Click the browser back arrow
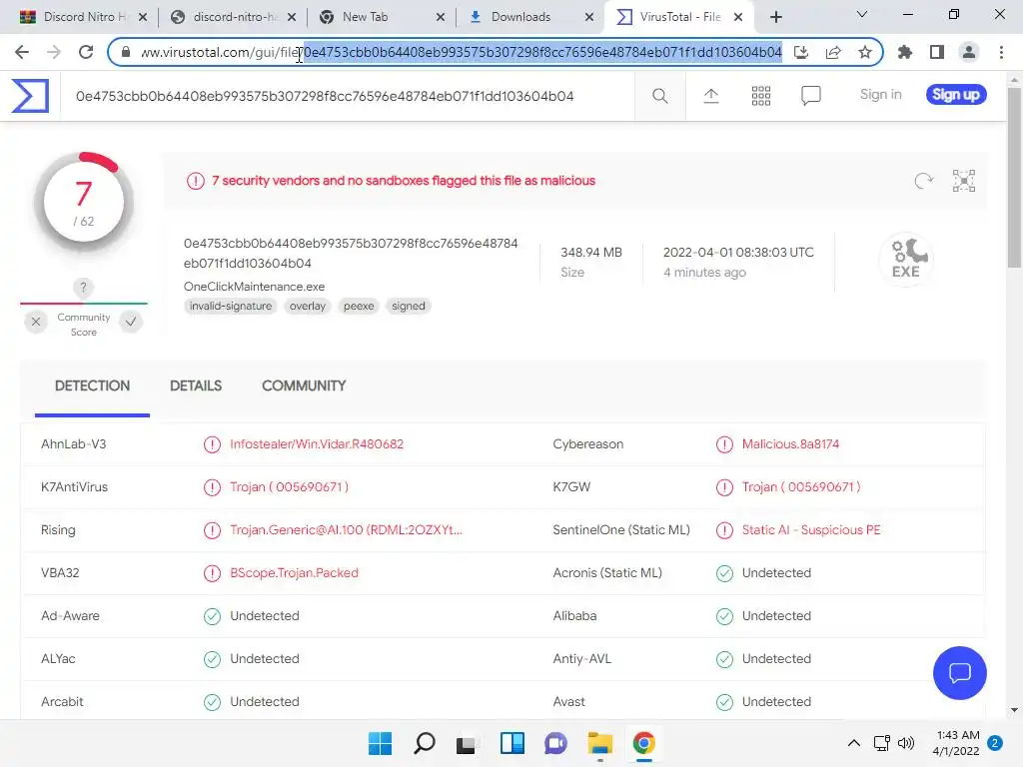Screen dimensions: 1023x767 click(22, 52)
